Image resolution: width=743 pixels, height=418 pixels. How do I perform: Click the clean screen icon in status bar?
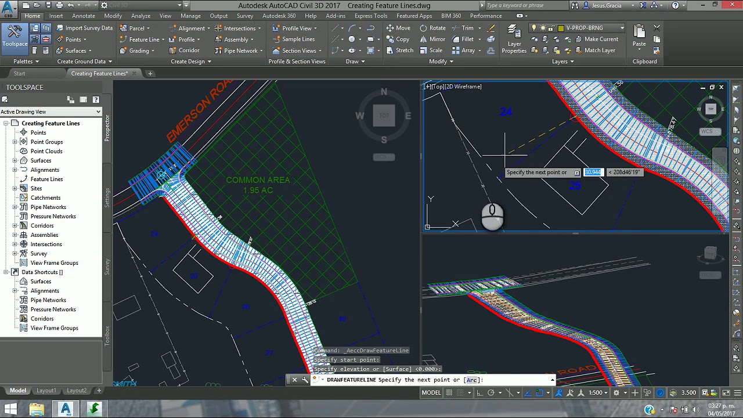(726, 392)
